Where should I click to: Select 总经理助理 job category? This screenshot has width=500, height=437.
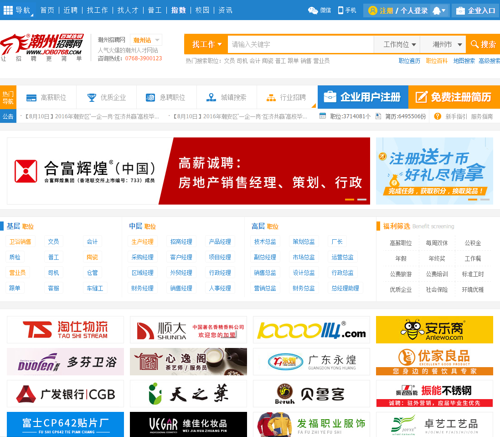tap(345, 288)
